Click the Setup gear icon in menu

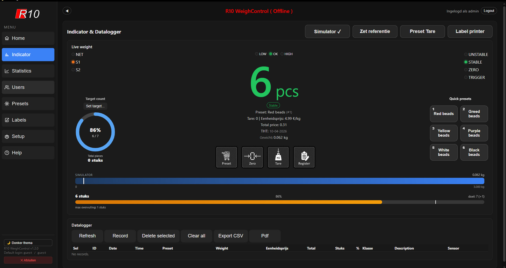pyautogui.click(x=7, y=136)
